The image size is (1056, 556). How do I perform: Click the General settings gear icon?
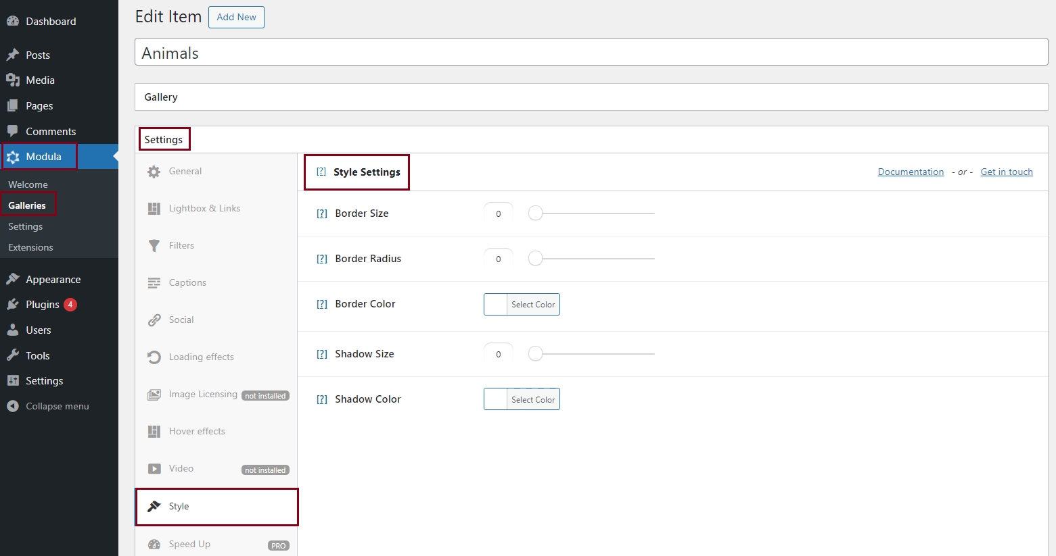point(154,172)
